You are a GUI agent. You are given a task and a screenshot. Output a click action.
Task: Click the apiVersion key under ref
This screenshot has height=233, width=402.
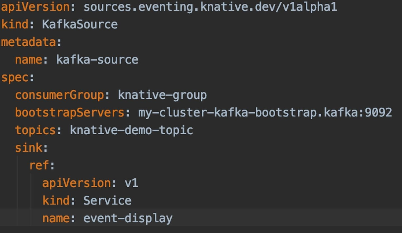[x=76, y=183]
